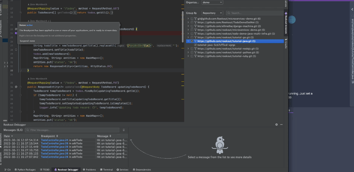Click the filter icon beside tutorial-nodejs.git
Screen dimensions: 354x172
coord(195,49)
